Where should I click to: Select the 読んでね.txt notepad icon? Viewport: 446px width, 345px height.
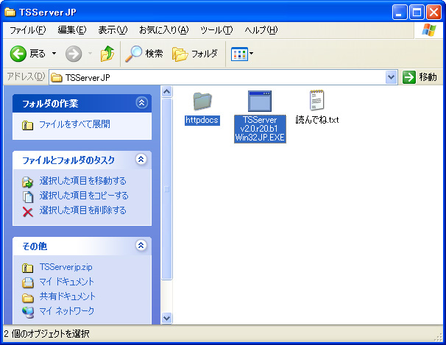click(x=317, y=100)
